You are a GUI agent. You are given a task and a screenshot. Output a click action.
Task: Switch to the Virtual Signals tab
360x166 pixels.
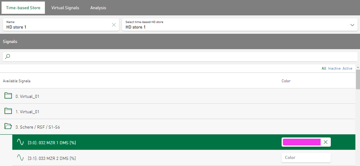(65, 8)
